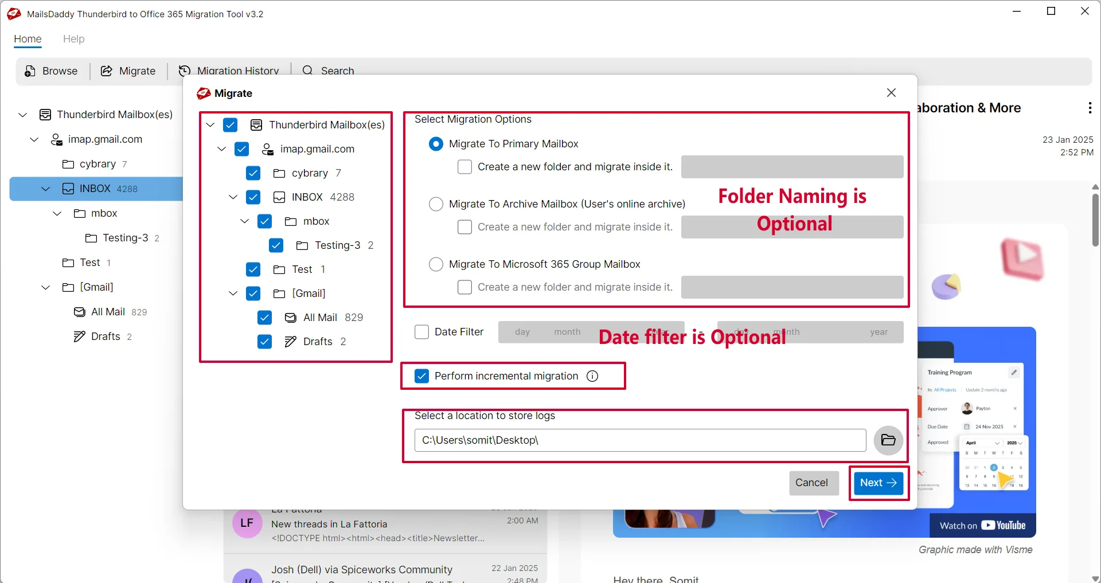The height and width of the screenshot is (583, 1101).
Task: Click Primary Mailbox folder name field
Action: click(x=792, y=167)
